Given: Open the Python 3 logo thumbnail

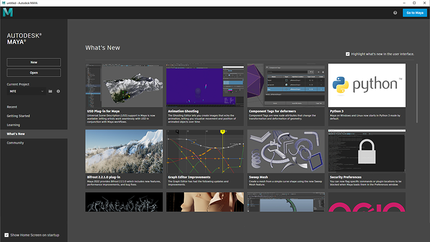Looking at the screenshot, I should tap(367, 86).
